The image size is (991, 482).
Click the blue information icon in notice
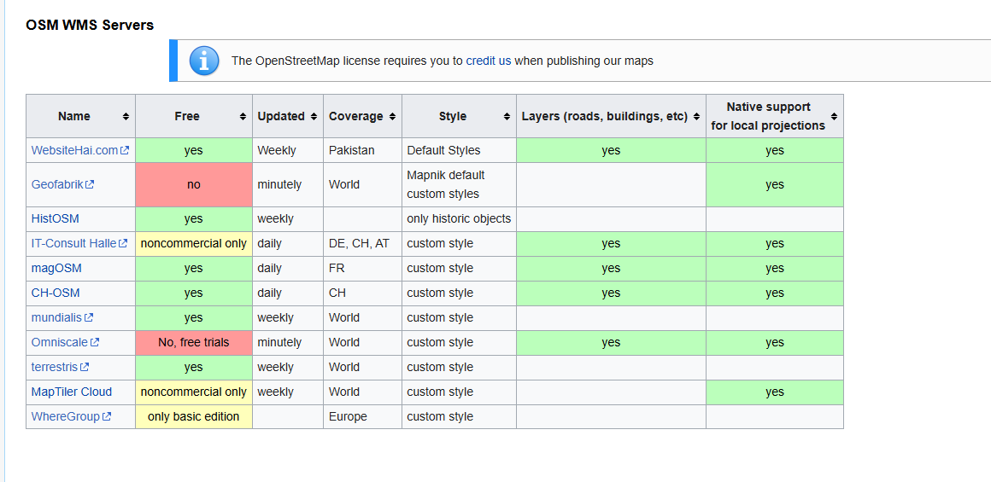pyautogui.click(x=203, y=61)
